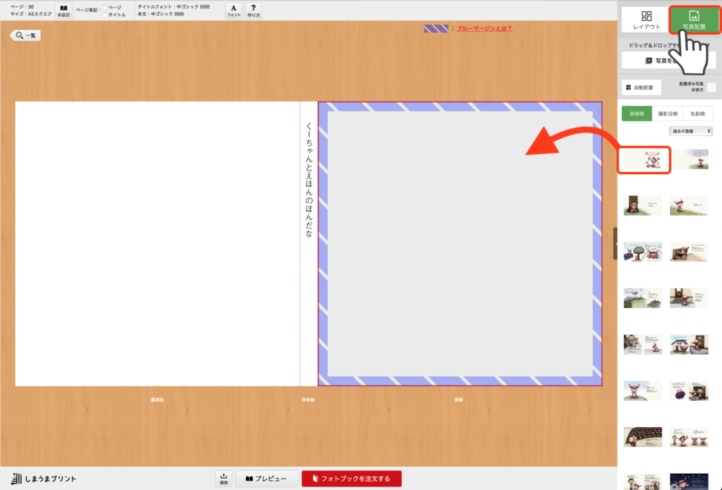722x490 pixels.
Task: Open the 過去の登録 dropdown
Action: click(x=690, y=131)
